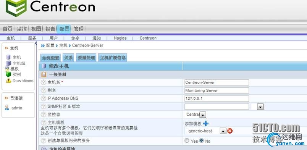This screenshot has width=307, height=150.
Task: Open the SNMP version dropdown
Action: [x=260, y=107]
